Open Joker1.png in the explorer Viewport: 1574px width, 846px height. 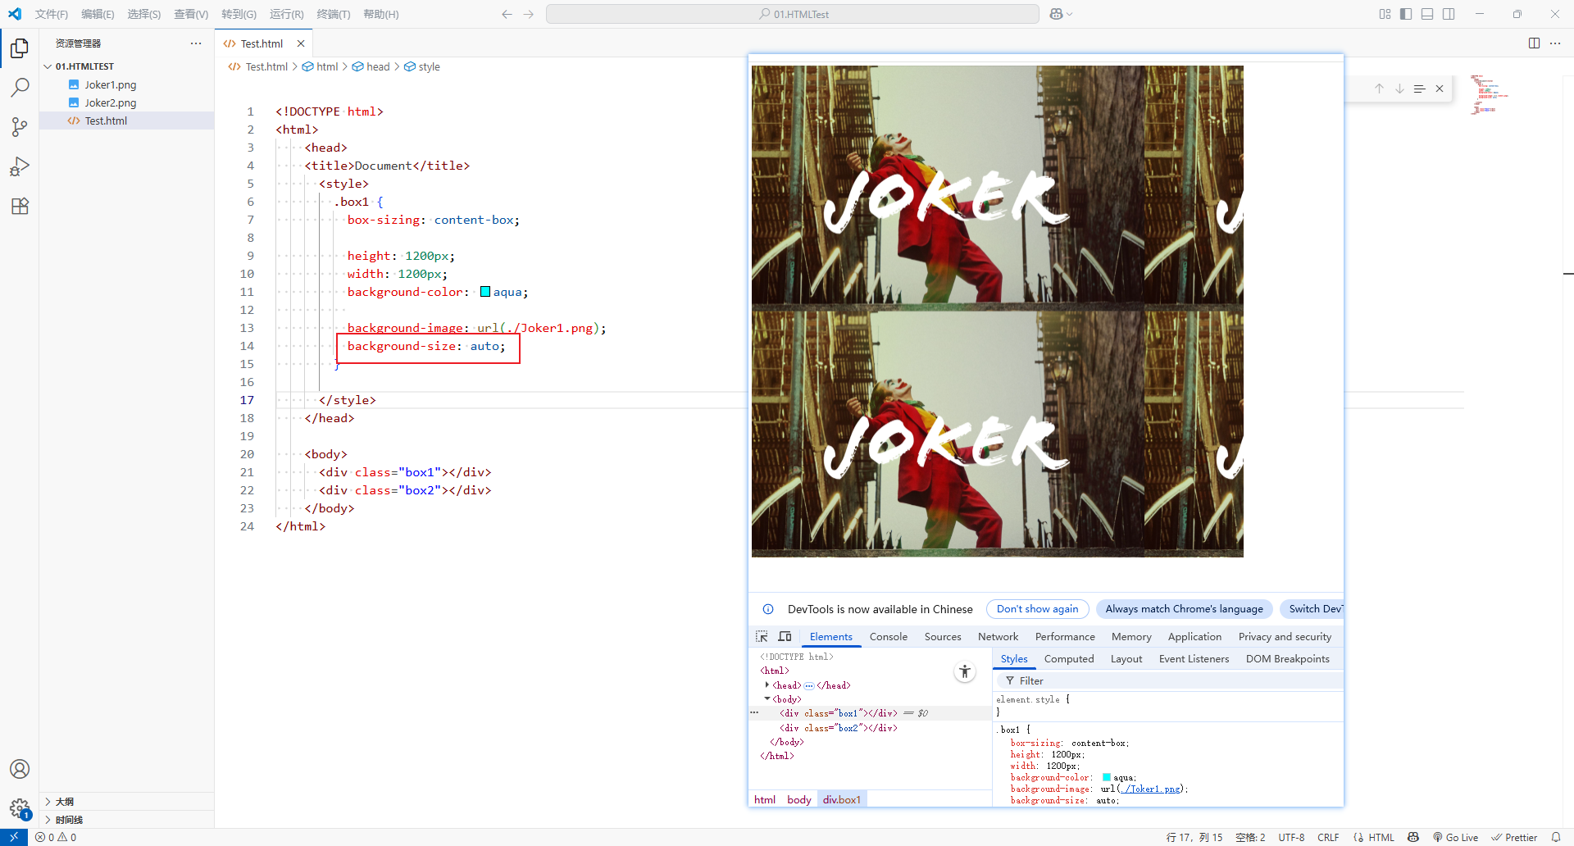click(127, 84)
